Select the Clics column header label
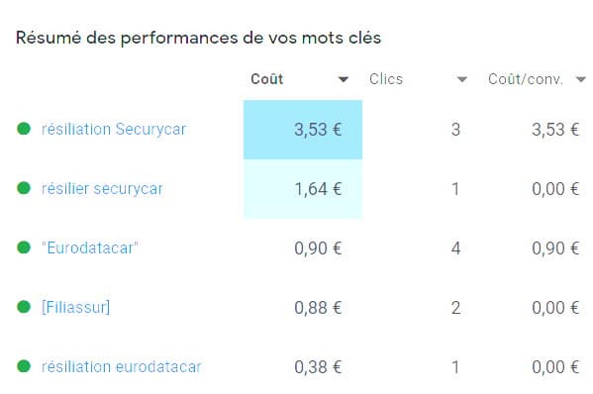 point(386,79)
